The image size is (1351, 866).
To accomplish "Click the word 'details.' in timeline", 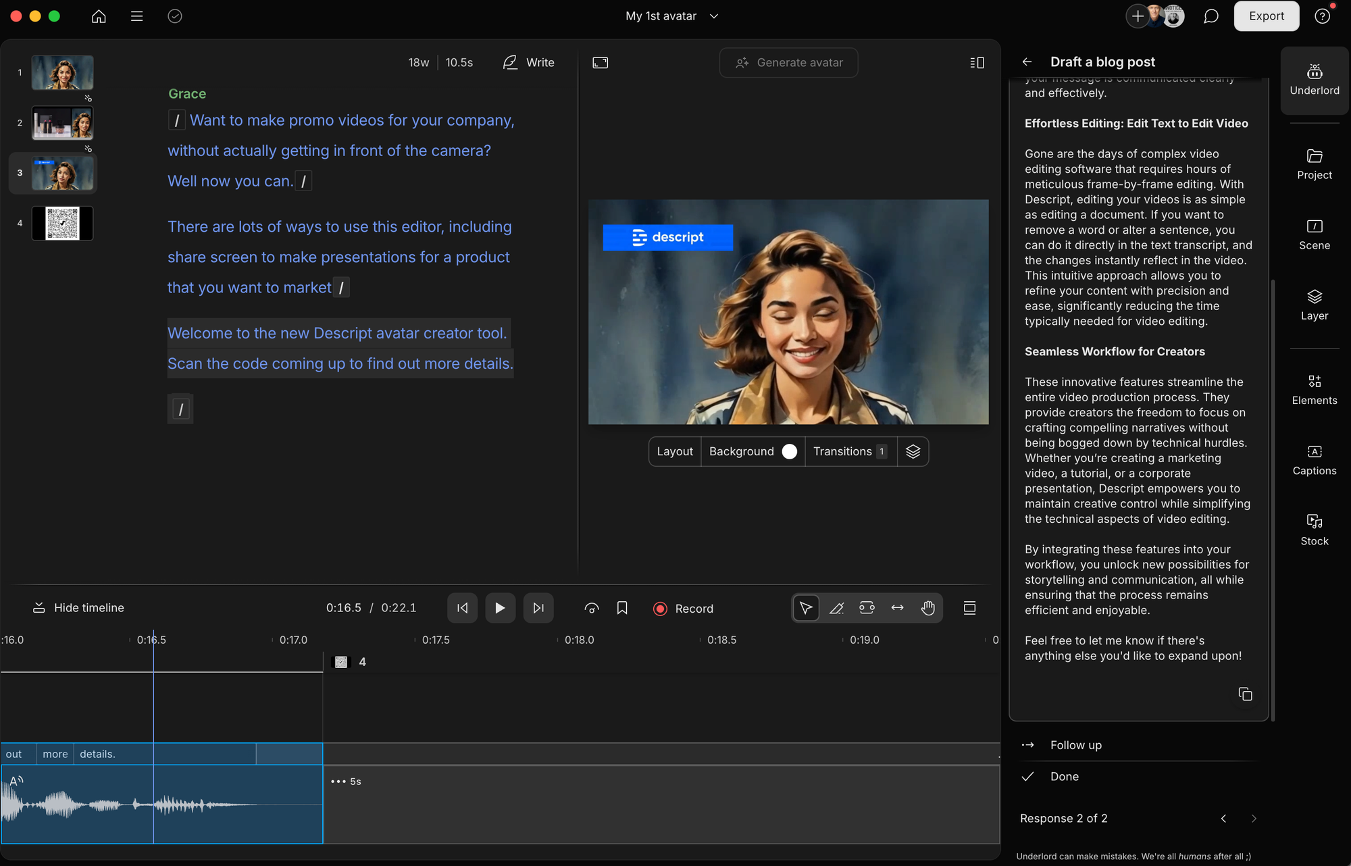I will click(97, 754).
